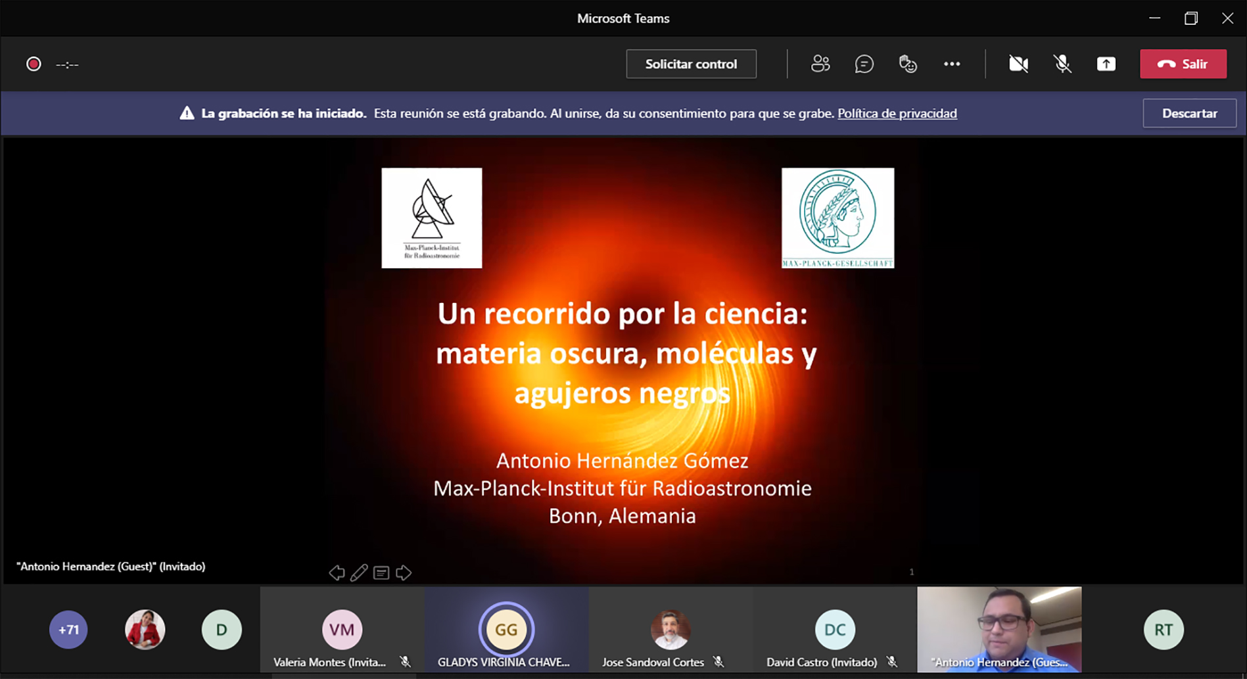Open the Política de privacidad link
The image size is (1247, 679).
[x=897, y=114]
